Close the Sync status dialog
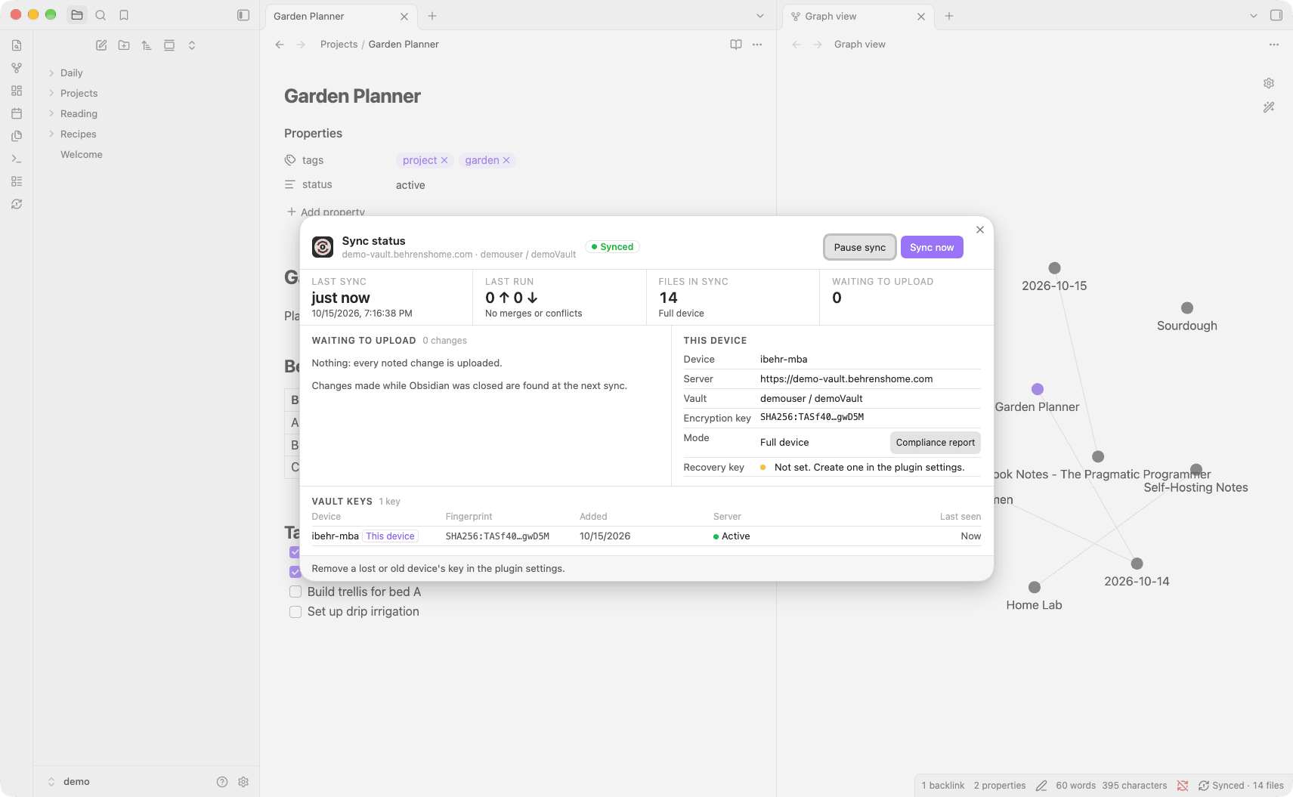The height and width of the screenshot is (797, 1293). (x=980, y=230)
